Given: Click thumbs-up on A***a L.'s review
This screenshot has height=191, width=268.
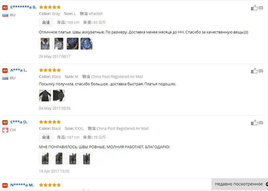Looking at the screenshot, I should click(x=254, y=71).
